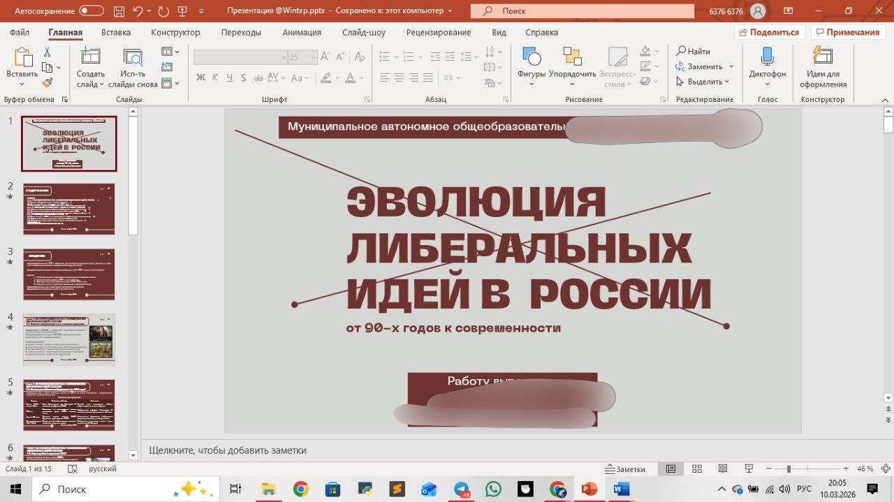Toggle the Автосохранение switch
Image resolution: width=894 pixels, height=502 pixels.
[91, 11]
